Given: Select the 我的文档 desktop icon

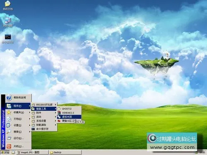Looking at the screenshot, I should [8, 5].
